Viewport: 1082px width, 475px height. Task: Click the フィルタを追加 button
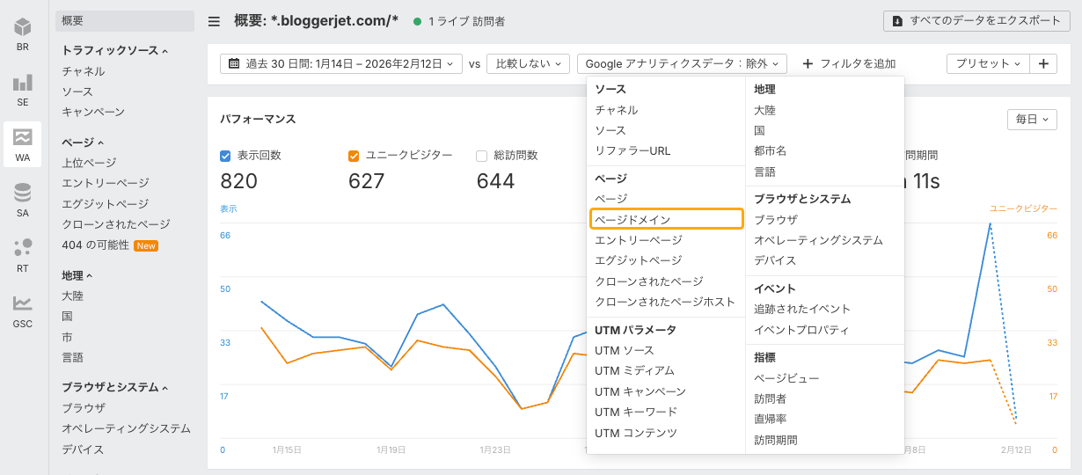[849, 63]
